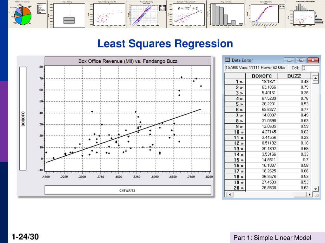Viewport: 325px width, 243px height.
Task: Select row header 5 in Data Editor
Action: [235, 104]
